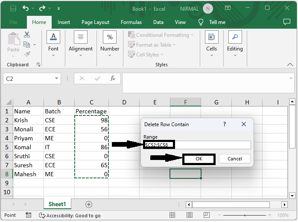Click the Save icon in title bar
This screenshot has height=222, width=298.
click(x=13, y=9)
